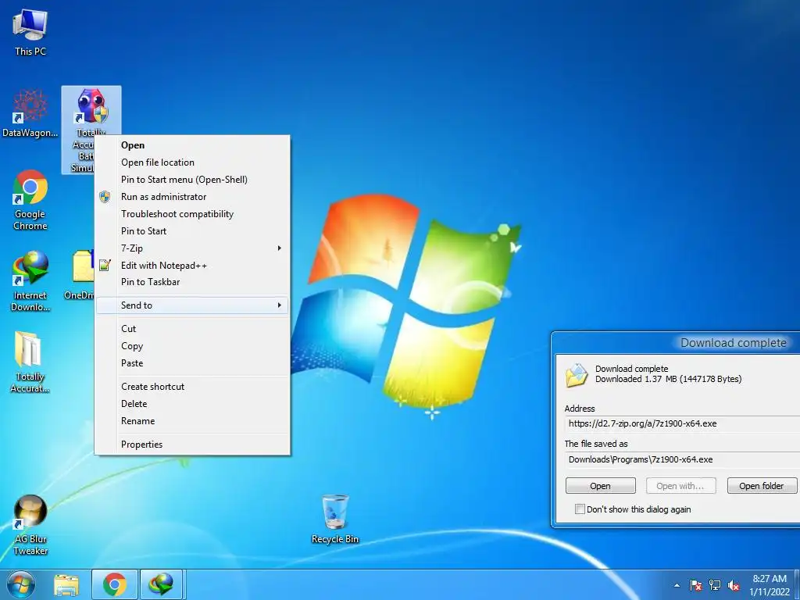
Task: Click the Address field with 7-zip URL
Action: tap(682, 423)
